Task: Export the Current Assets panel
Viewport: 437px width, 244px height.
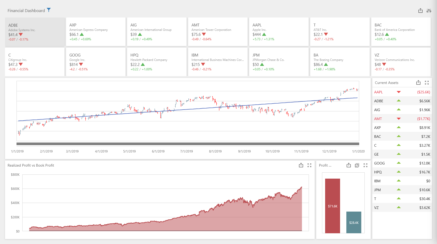Action: coord(418,83)
